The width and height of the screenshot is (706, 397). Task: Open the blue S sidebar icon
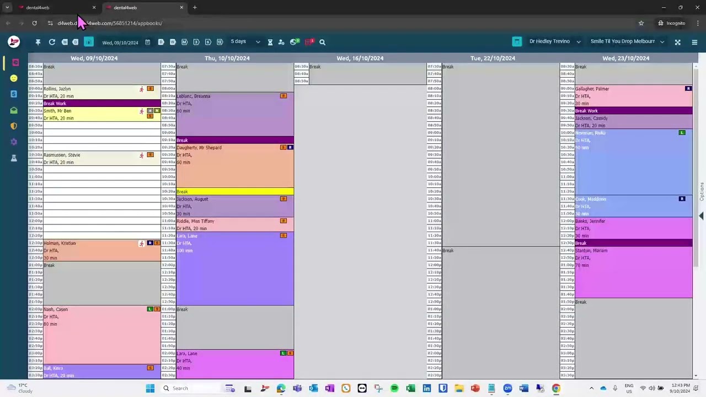pyautogui.click(x=14, y=94)
